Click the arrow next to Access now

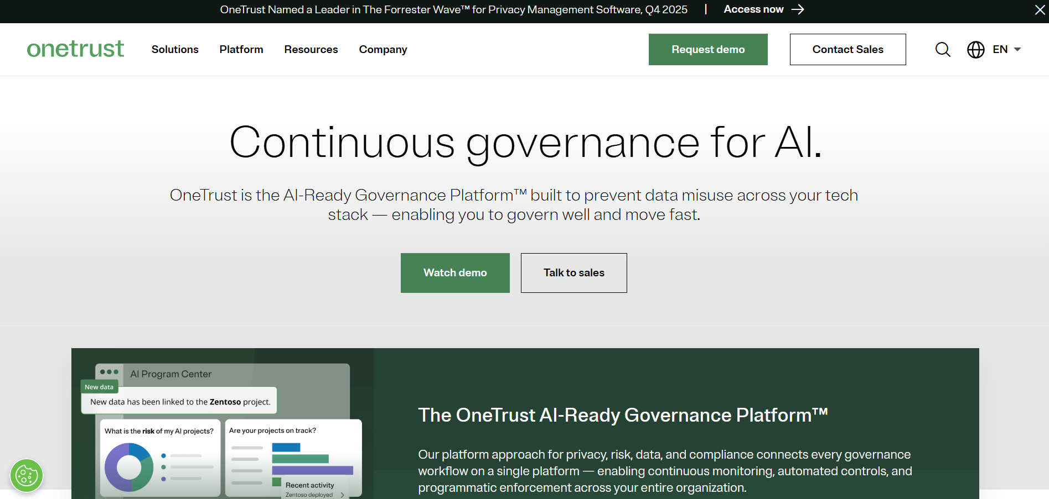point(798,9)
